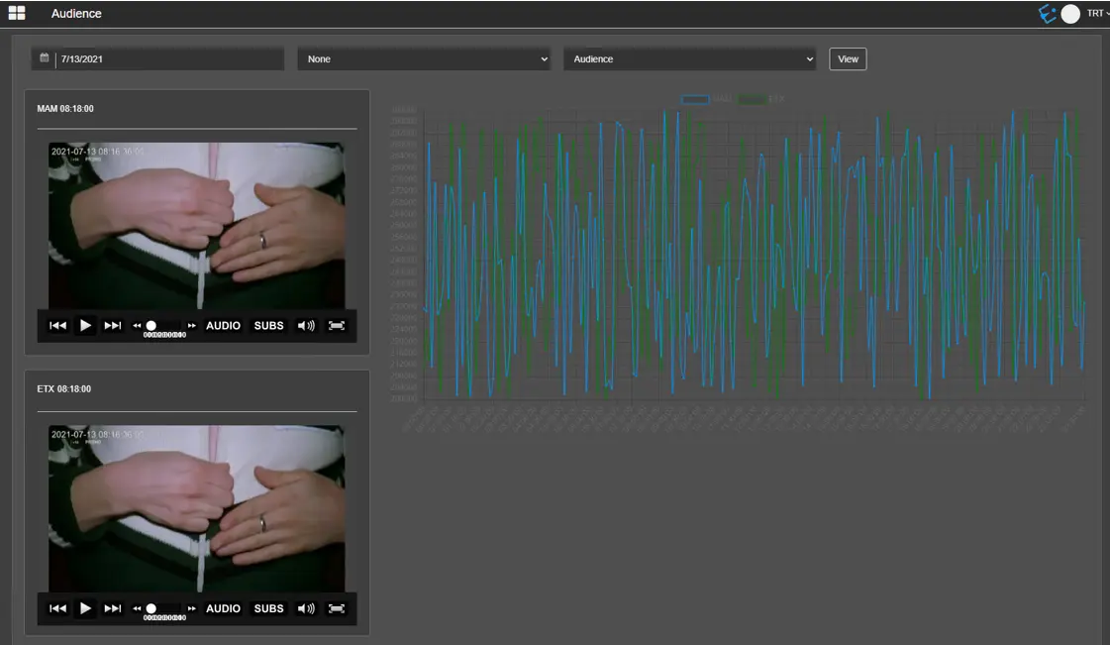1110x645 pixels.
Task: Skip to next in ETX player
Action: (113, 608)
